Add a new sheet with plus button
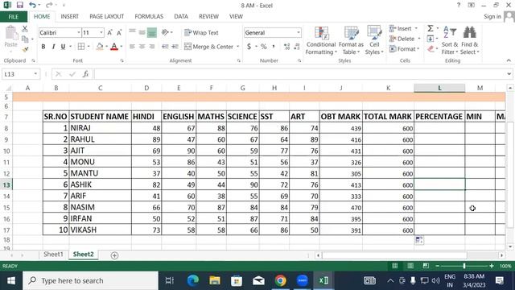This screenshot has height=290, width=515. coord(114,255)
